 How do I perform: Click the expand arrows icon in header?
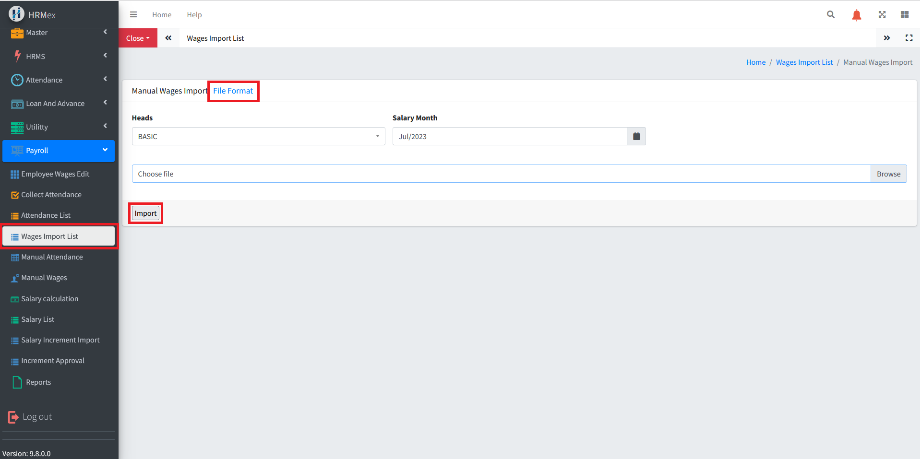[882, 14]
